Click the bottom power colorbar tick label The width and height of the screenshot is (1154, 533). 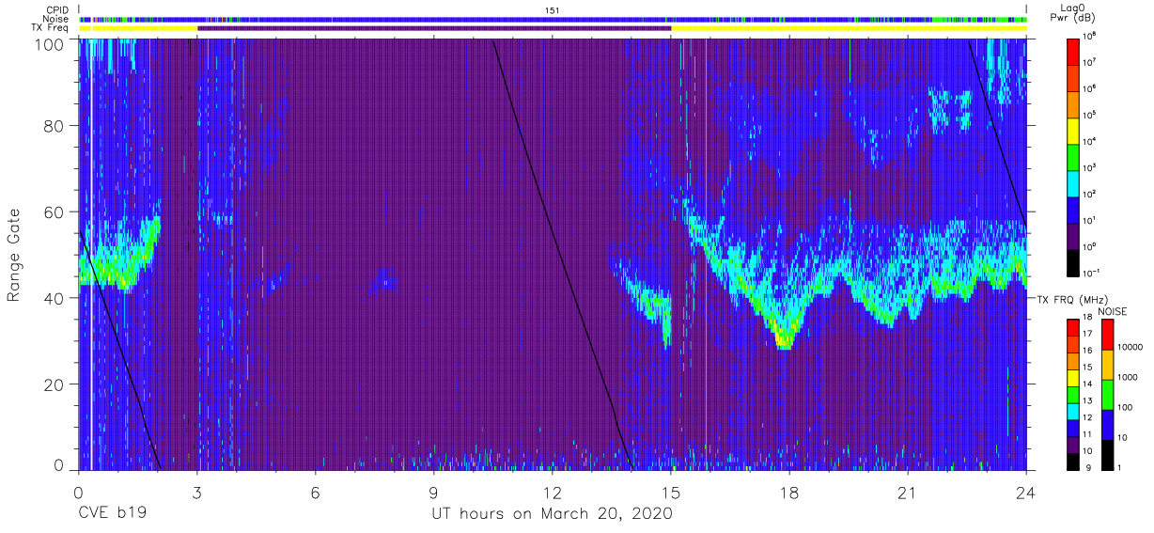pyautogui.click(x=1091, y=273)
